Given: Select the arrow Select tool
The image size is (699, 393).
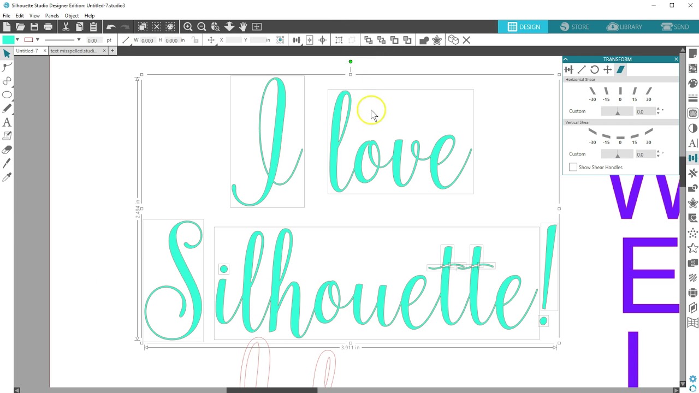Looking at the screenshot, I should 7,53.
